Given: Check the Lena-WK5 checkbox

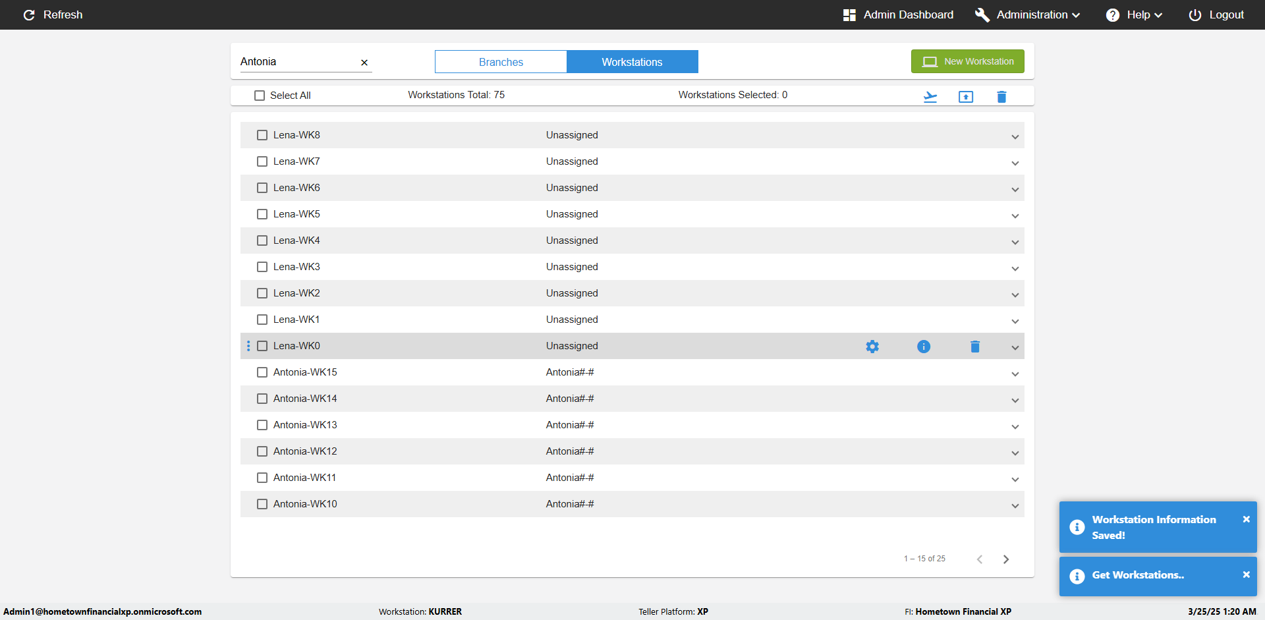Looking at the screenshot, I should 262,214.
